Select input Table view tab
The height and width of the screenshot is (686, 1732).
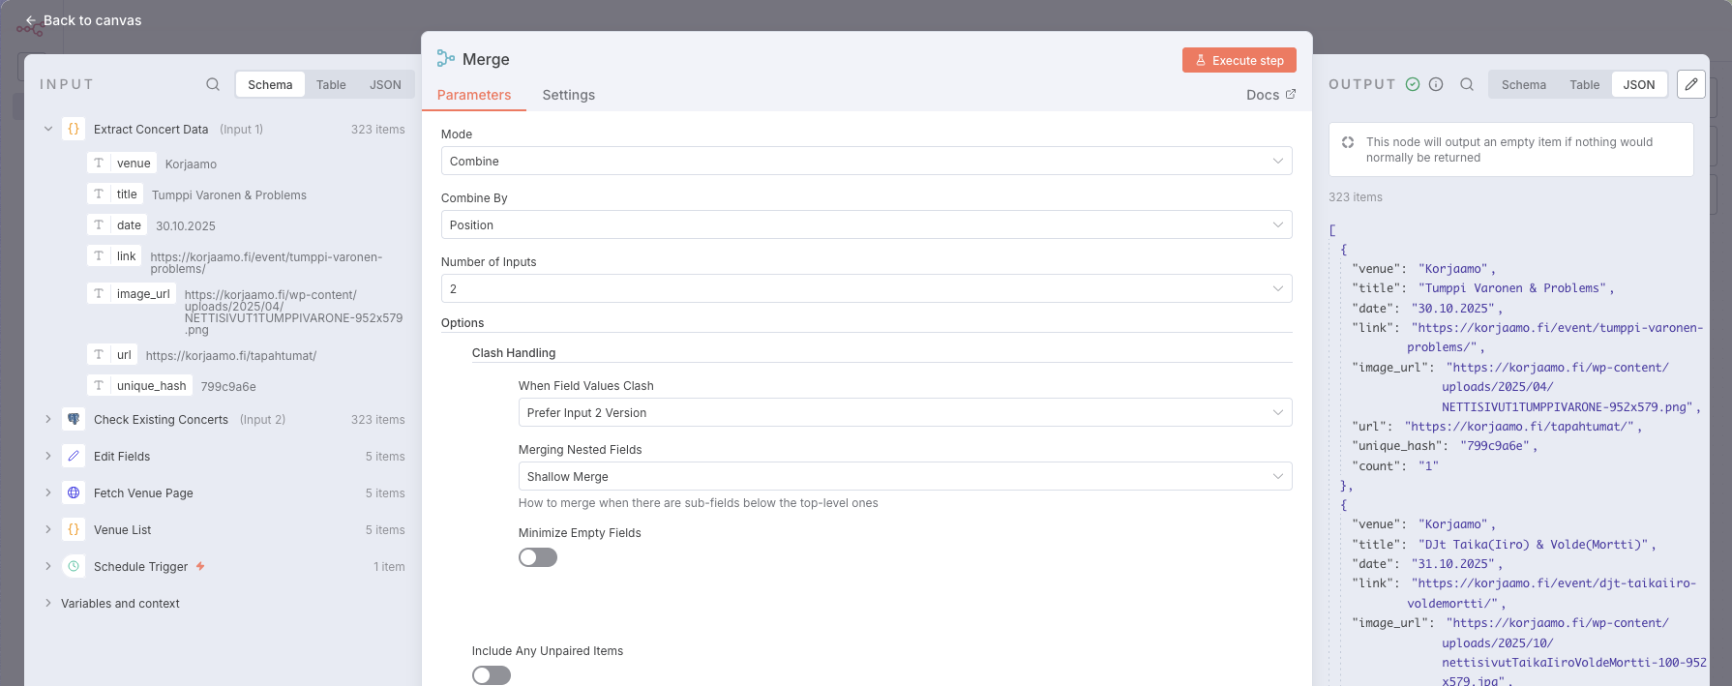[x=331, y=84]
